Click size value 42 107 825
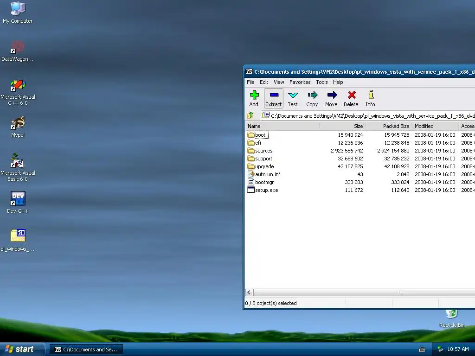Viewport: 475px width, 356px height. 350,166
